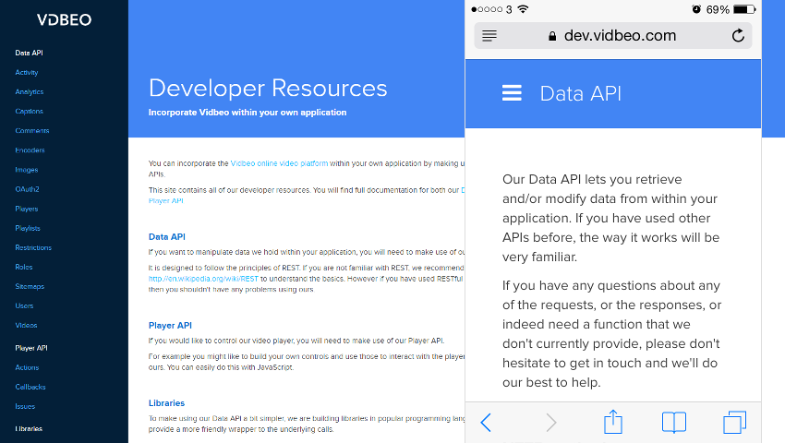Show Safari open tabs icon
Screen dimensions: 785x443
coord(734,422)
